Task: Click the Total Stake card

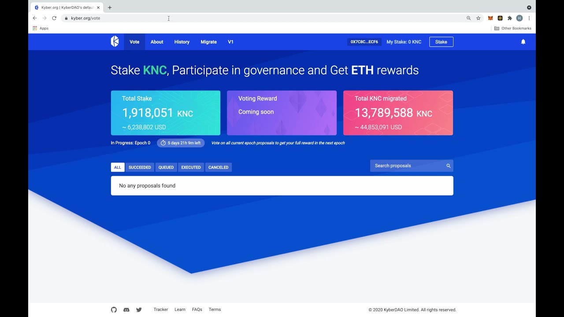Action: click(166, 113)
